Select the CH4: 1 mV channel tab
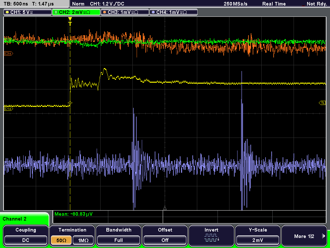This screenshot has width=330, height=248. click(x=173, y=12)
